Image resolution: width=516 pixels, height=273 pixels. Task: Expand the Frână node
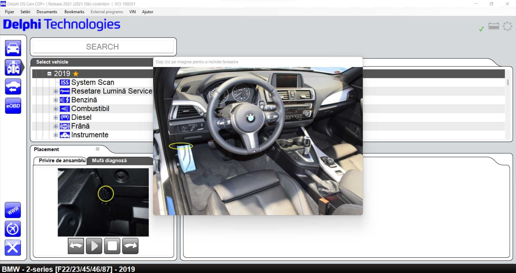point(56,126)
